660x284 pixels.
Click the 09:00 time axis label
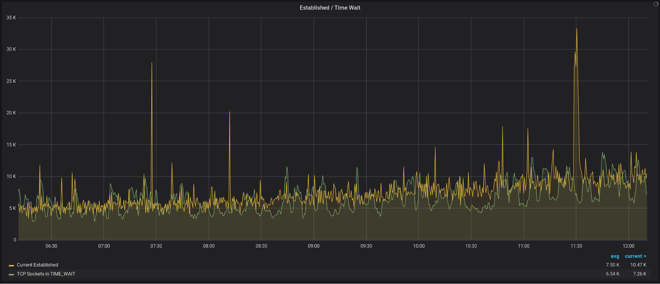[x=314, y=246]
